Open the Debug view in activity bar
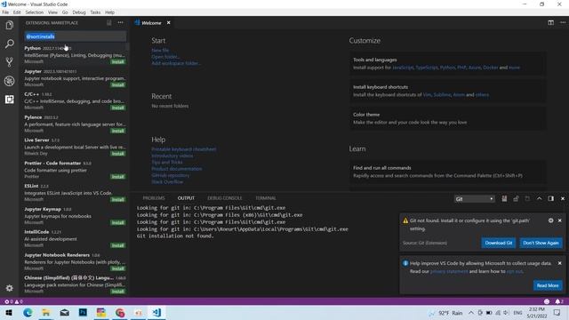Viewport: 569px width, 320px height. pos(10,81)
